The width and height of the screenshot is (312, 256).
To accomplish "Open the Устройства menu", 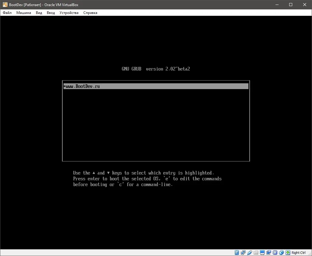I will click(69, 13).
